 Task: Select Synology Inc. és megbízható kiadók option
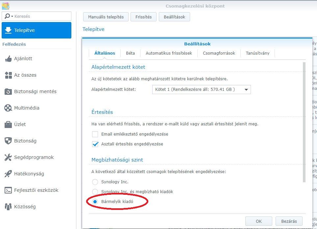click(95, 191)
